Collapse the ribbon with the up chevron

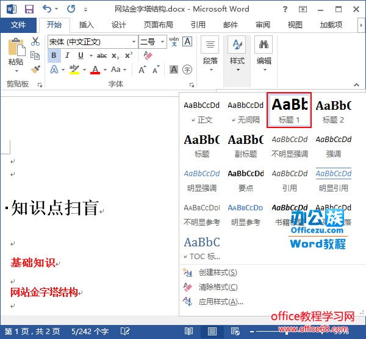click(356, 85)
